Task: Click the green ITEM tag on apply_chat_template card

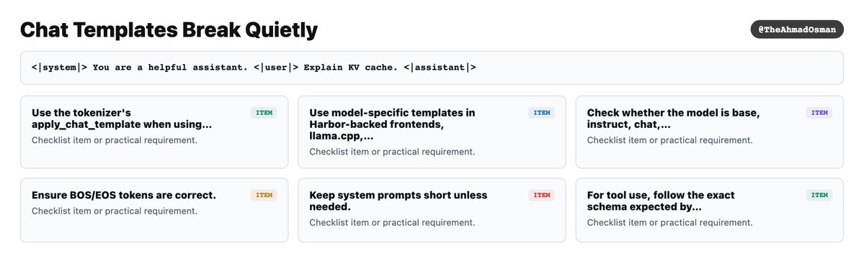Action: [x=264, y=113]
